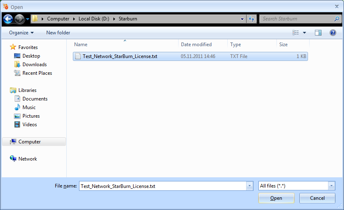Click Starburn breadcrumb segment
Image resolution: width=344 pixels, height=210 pixels.
(128, 19)
